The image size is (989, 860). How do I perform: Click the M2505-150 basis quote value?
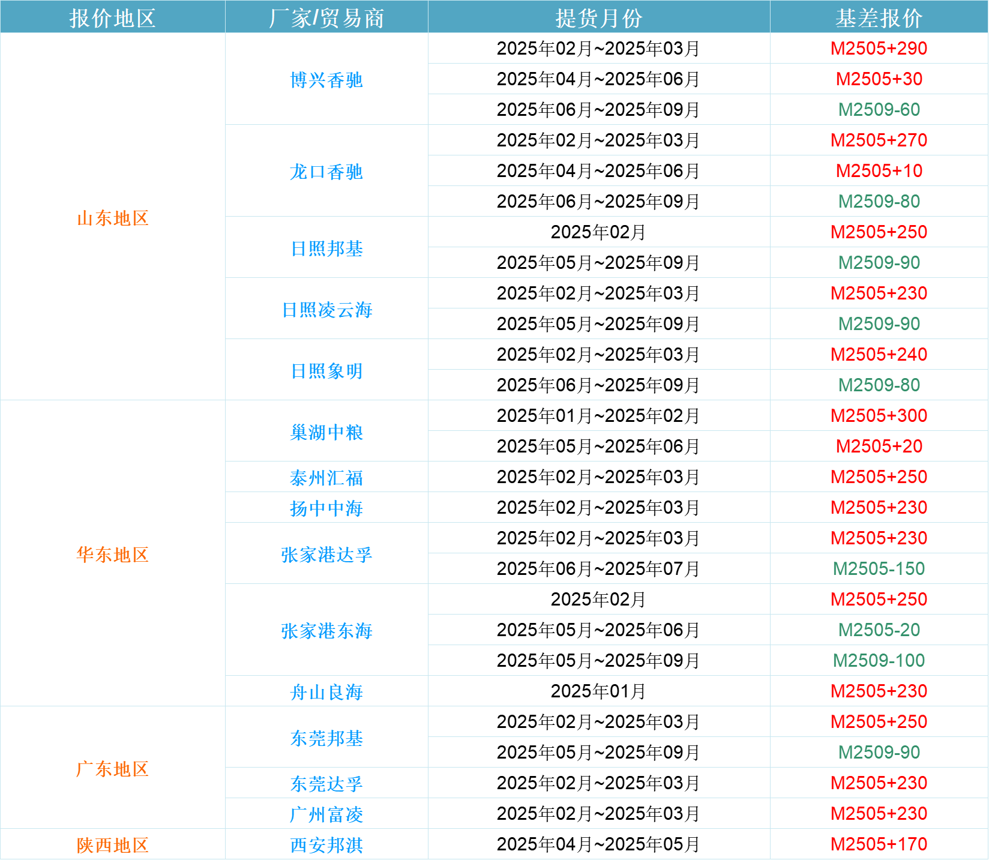[879, 569]
